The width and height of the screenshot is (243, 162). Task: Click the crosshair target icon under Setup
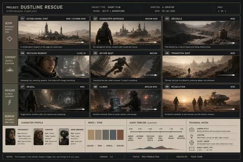(9, 39)
